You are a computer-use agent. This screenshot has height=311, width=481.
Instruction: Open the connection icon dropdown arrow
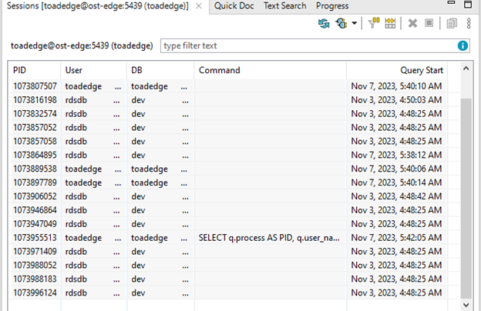[354, 23]
